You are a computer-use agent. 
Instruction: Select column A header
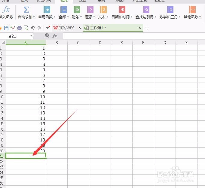click(x=26, y=43)
